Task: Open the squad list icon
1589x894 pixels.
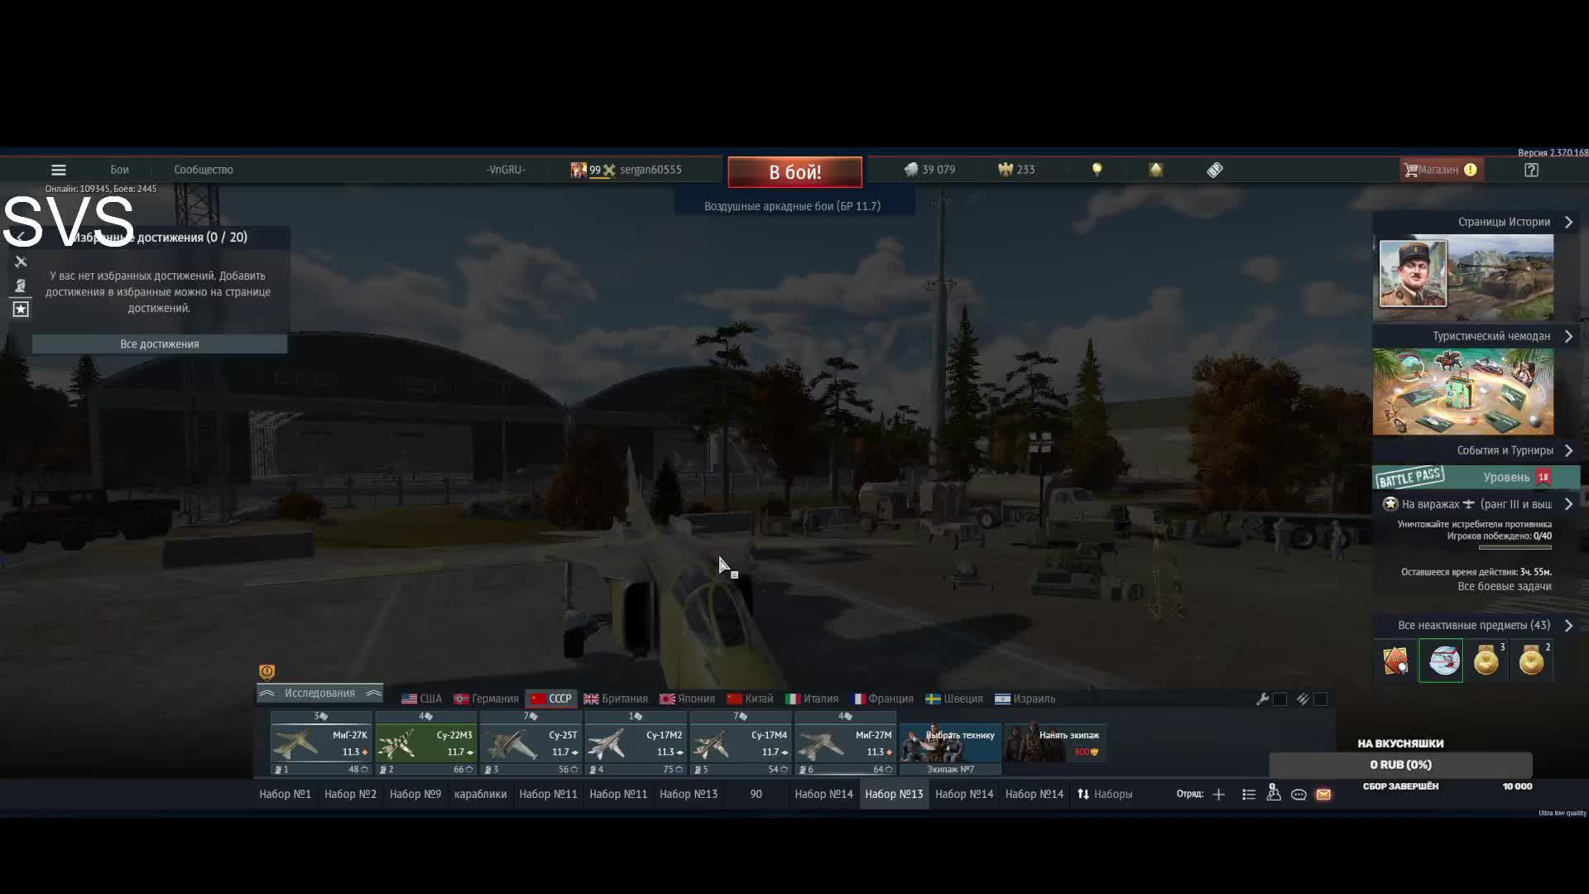Action: tap(1249, 795)
